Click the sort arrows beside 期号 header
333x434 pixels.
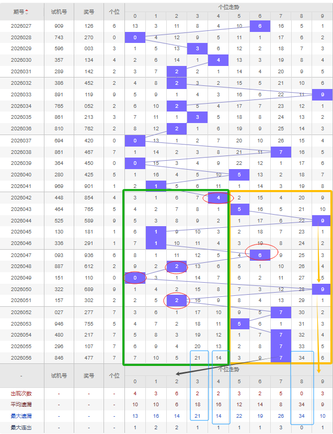pos(27,11)
